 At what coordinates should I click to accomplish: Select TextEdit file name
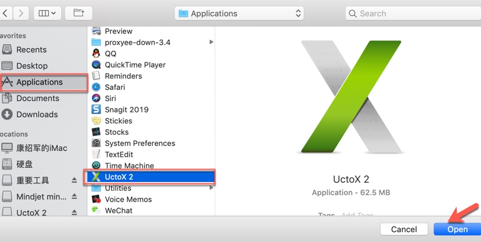[119, 154]
